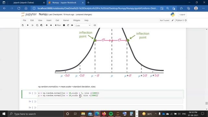Open the Insert menu

[49, 20]
